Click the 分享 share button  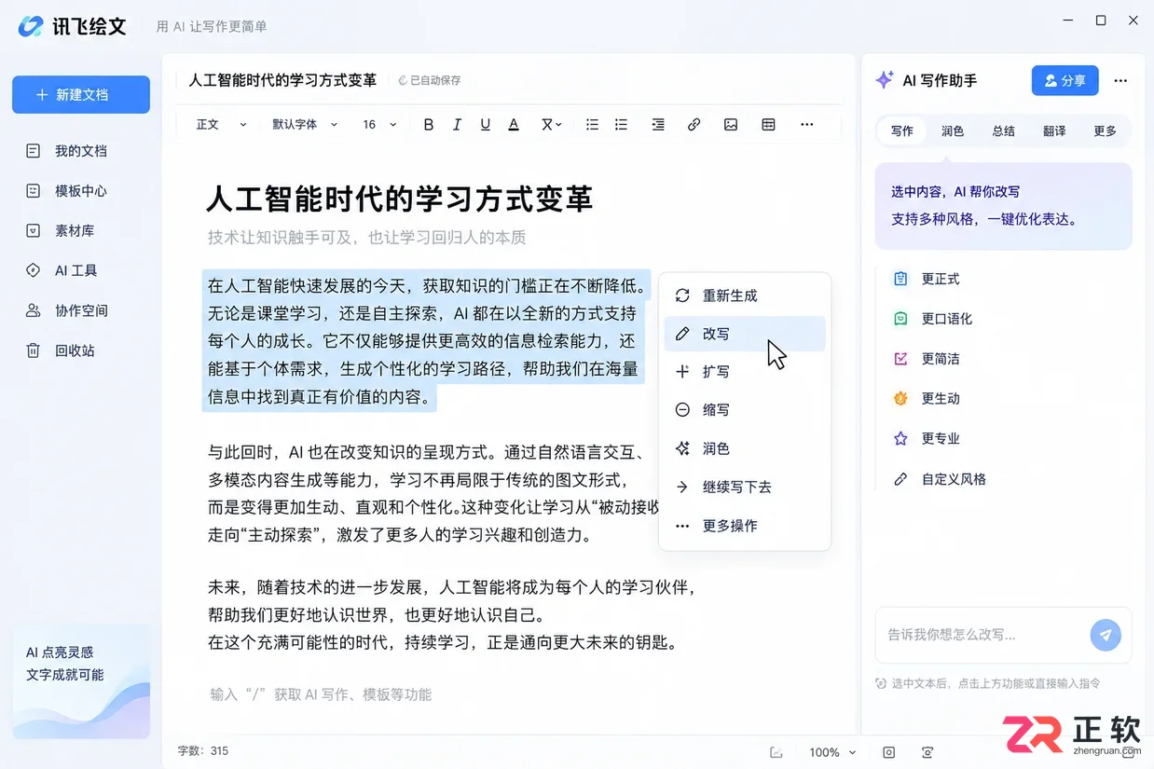(1065, 81)
